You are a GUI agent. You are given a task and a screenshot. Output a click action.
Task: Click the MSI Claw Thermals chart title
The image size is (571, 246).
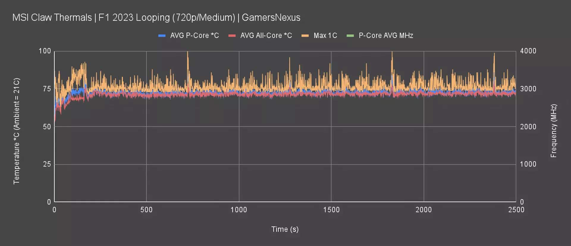(x=156, y=18)
